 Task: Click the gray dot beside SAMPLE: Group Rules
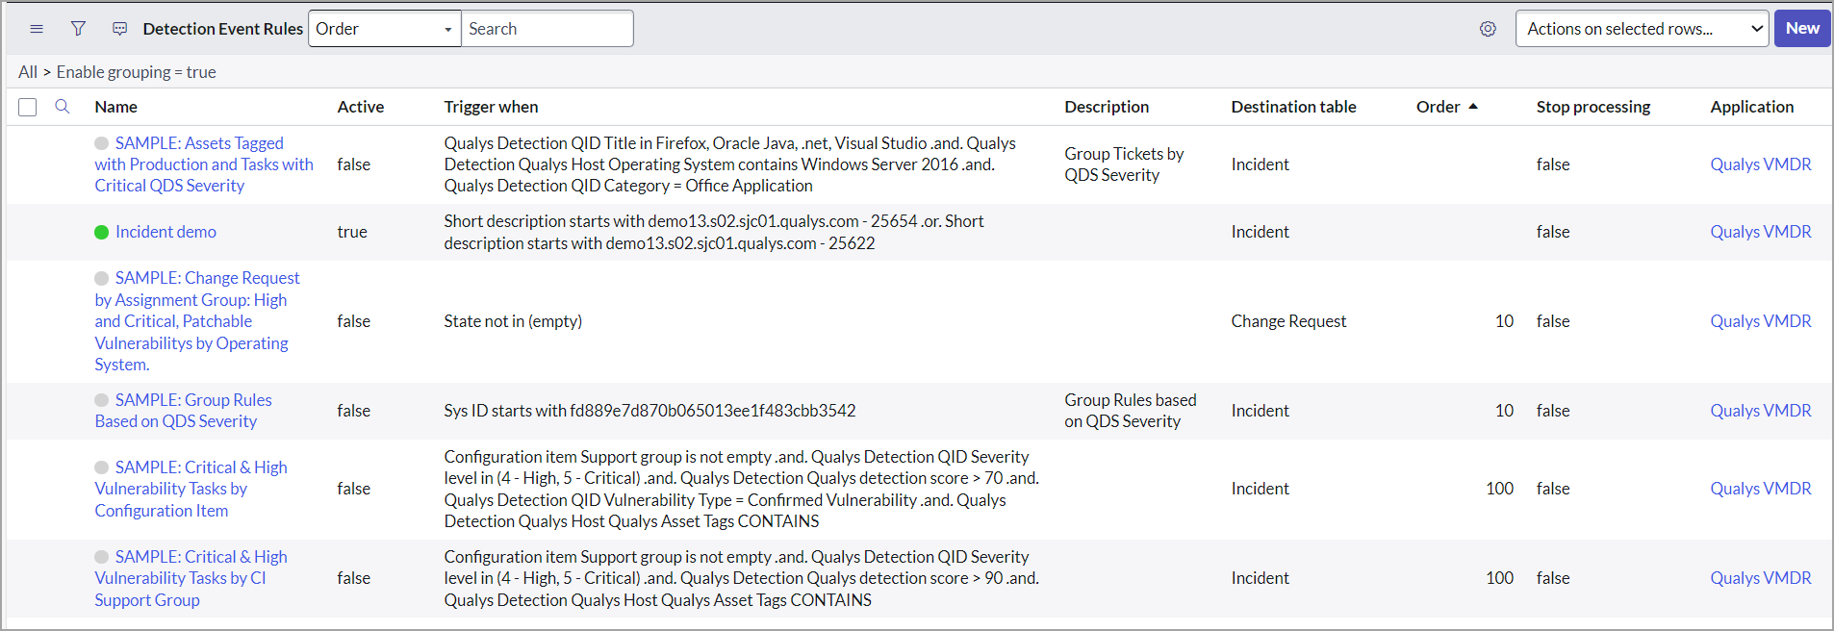[101, 400]
